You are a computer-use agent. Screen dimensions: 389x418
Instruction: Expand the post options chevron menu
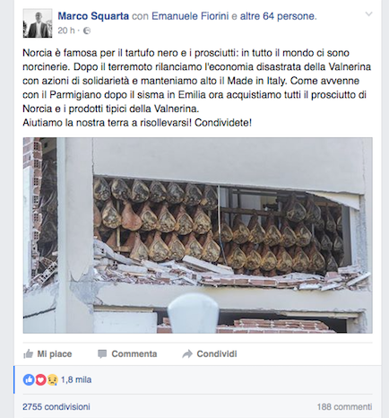(369, 14)
